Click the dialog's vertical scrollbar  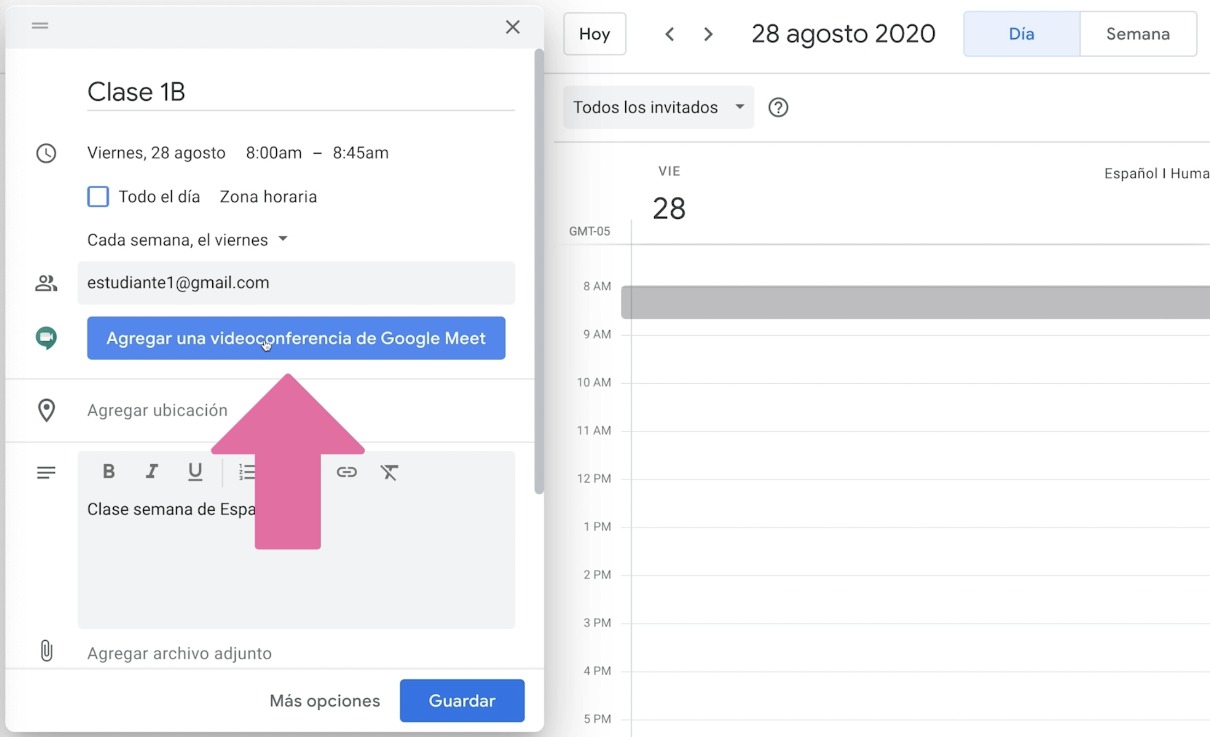539,271
